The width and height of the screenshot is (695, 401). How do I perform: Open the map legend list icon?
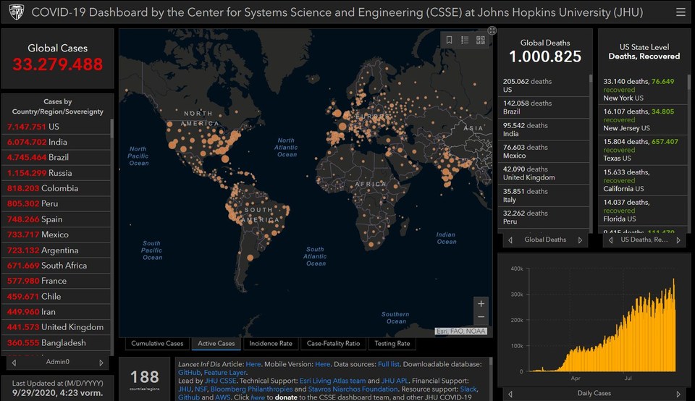[x=465, y=40]
